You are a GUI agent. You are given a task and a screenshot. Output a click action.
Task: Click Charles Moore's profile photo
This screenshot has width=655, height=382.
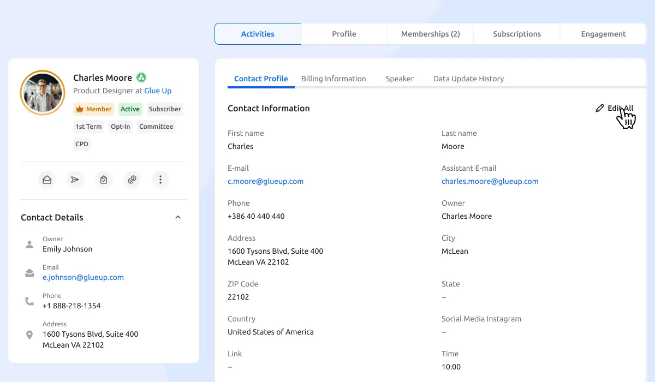[x=42, y=92]
